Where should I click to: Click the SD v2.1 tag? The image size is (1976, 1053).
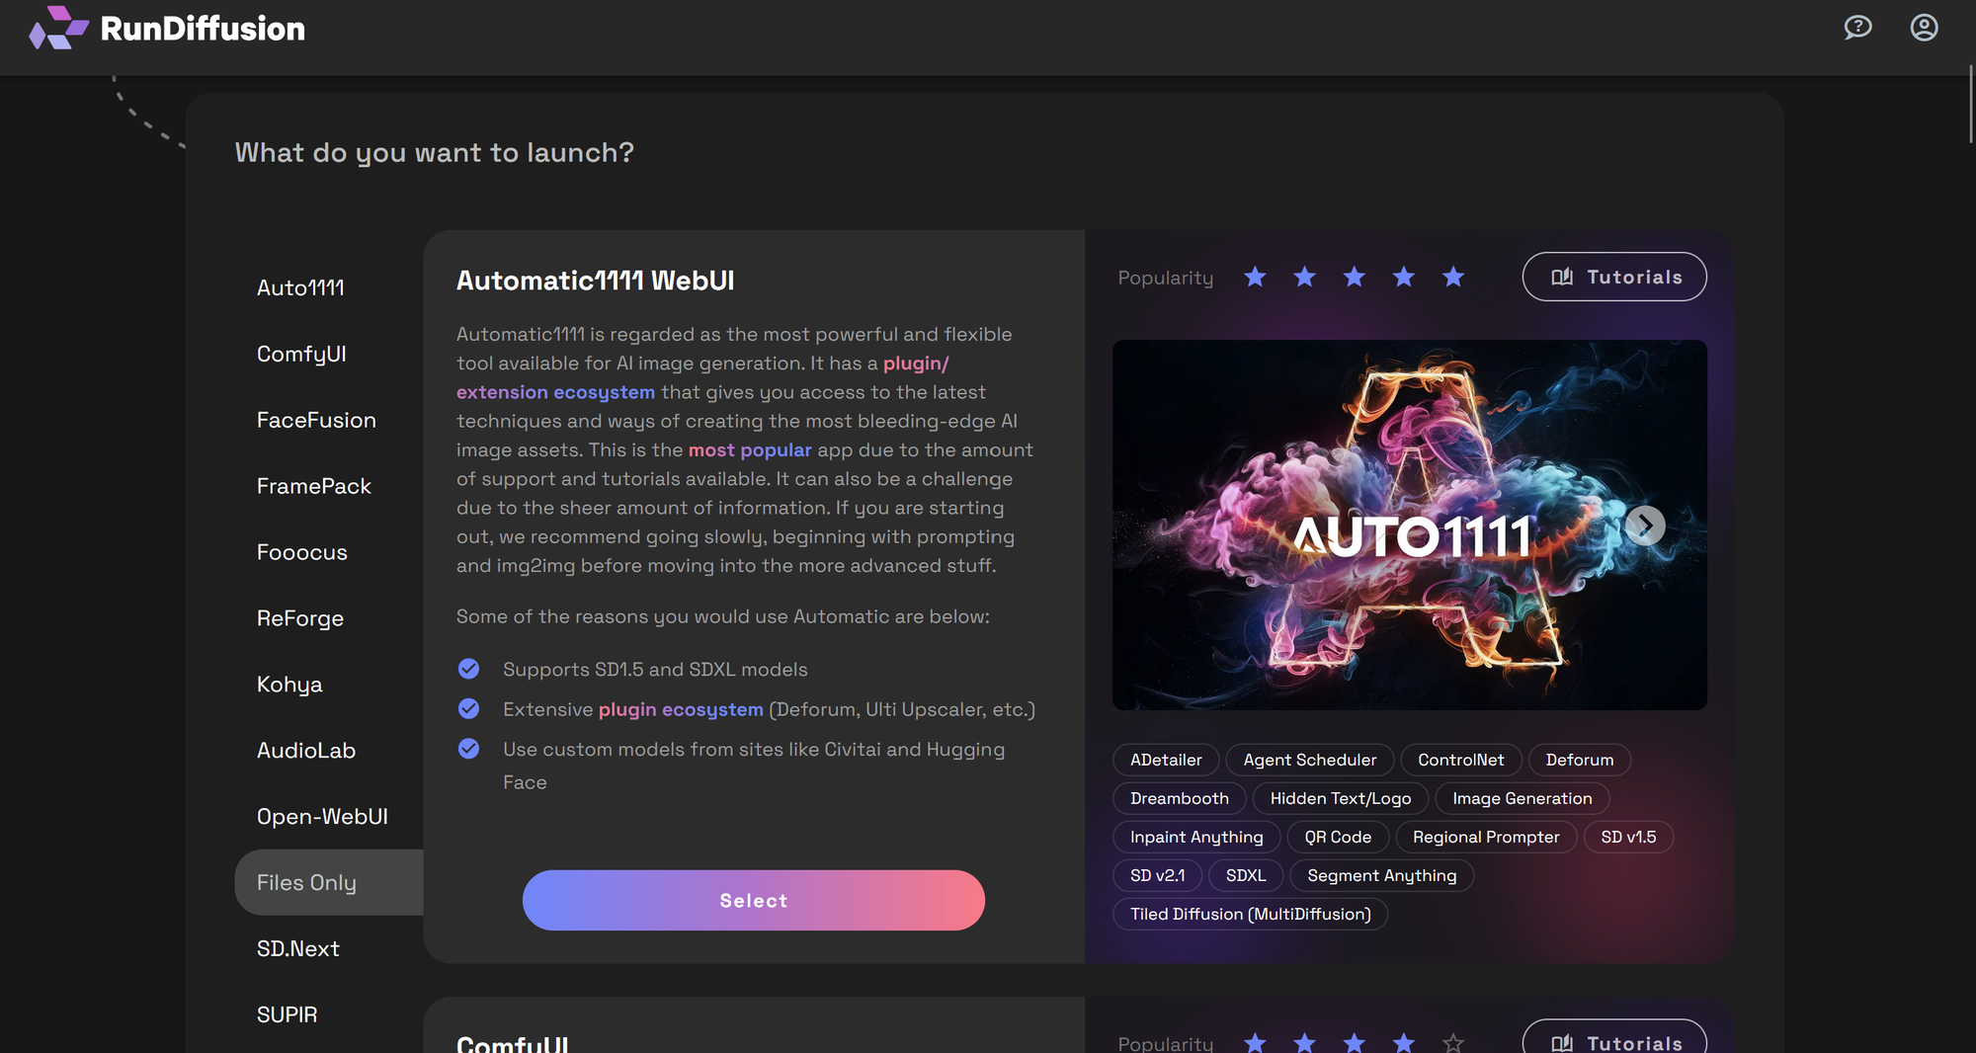pos(1158,875)
